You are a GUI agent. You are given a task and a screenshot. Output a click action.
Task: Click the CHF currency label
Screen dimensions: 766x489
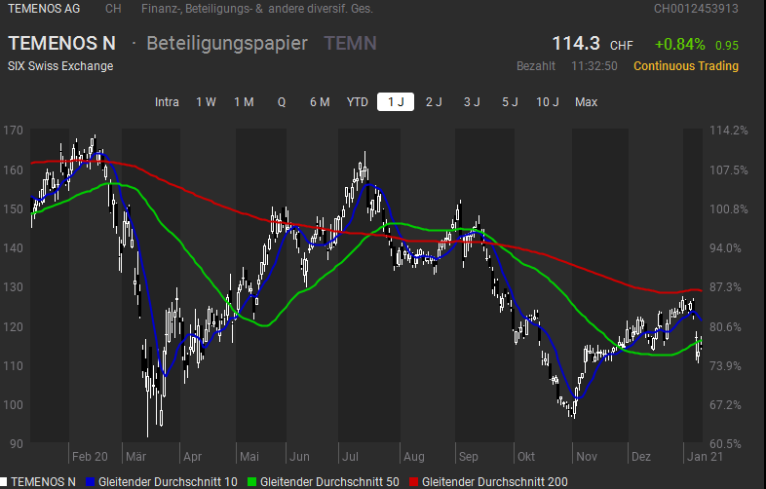coord(622,46)
